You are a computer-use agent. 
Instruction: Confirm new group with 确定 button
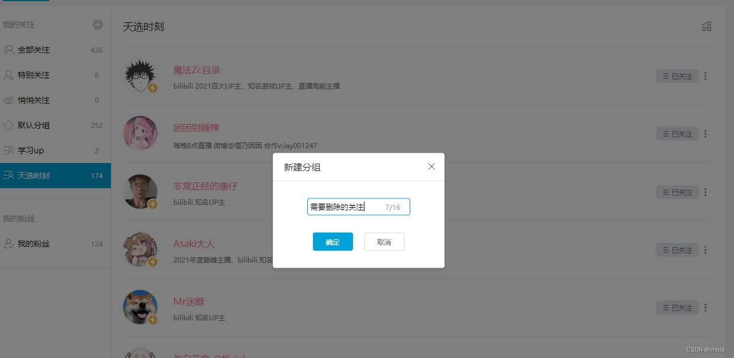[x=332, y=242]
